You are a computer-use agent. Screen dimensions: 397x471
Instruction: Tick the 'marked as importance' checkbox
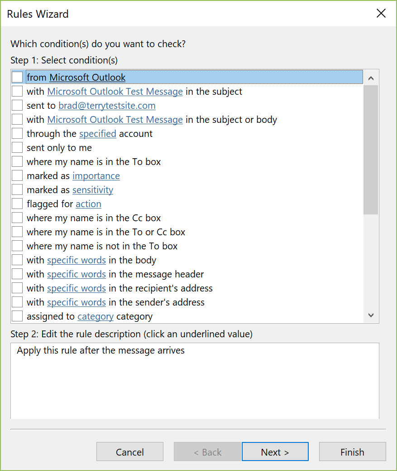(17, 176)
